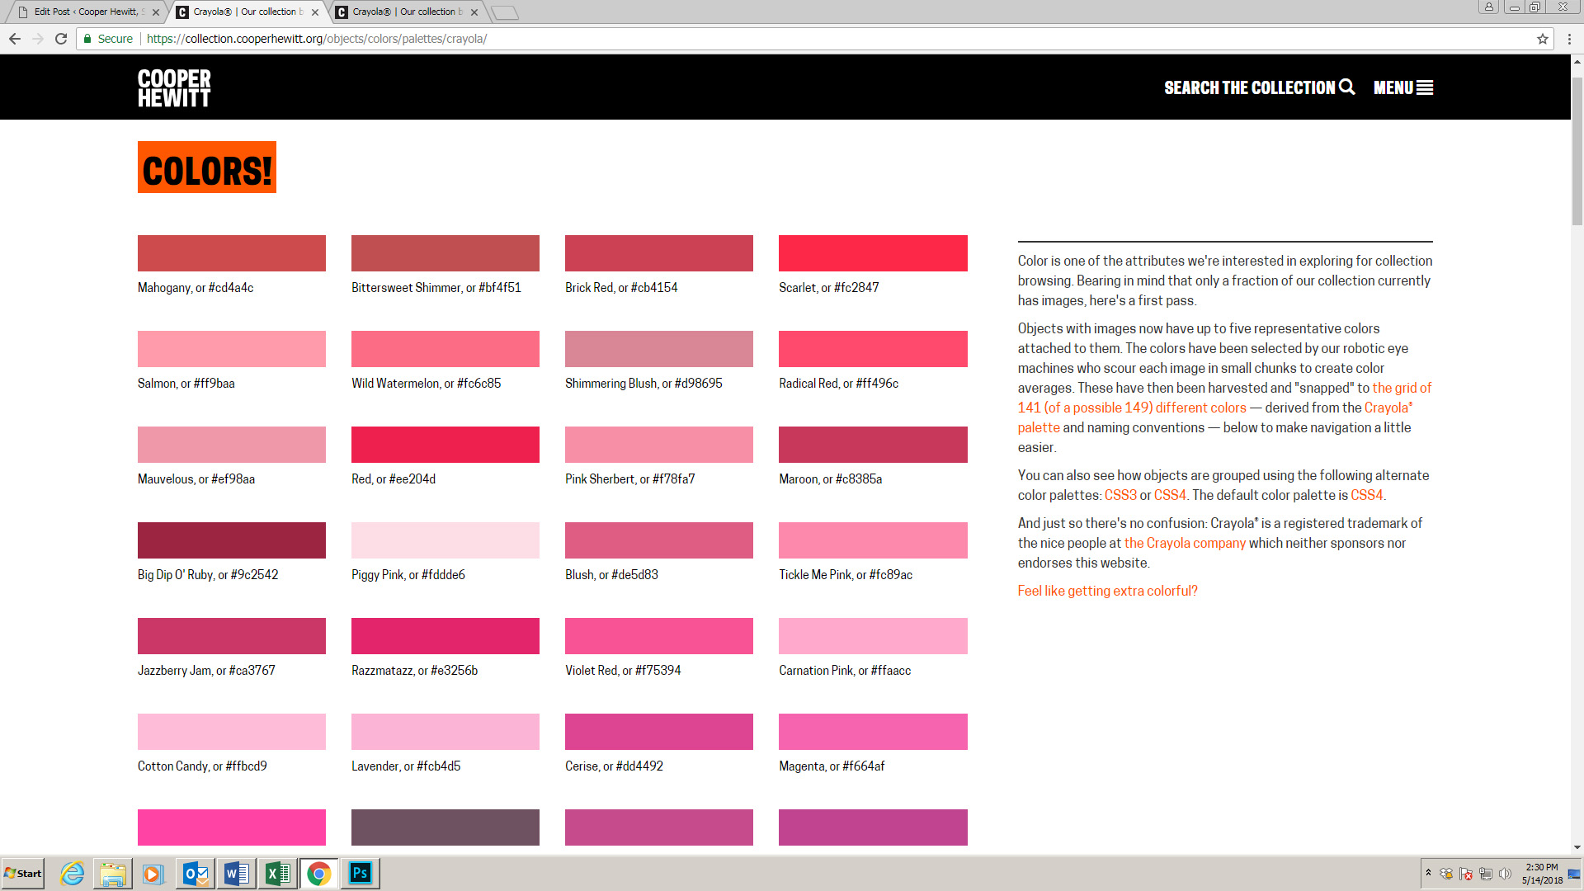Screen dimensions: 1584x891
Task: Click the Cooper Hewitt logo
Action: pyautogui.click(x=174, y=87)
